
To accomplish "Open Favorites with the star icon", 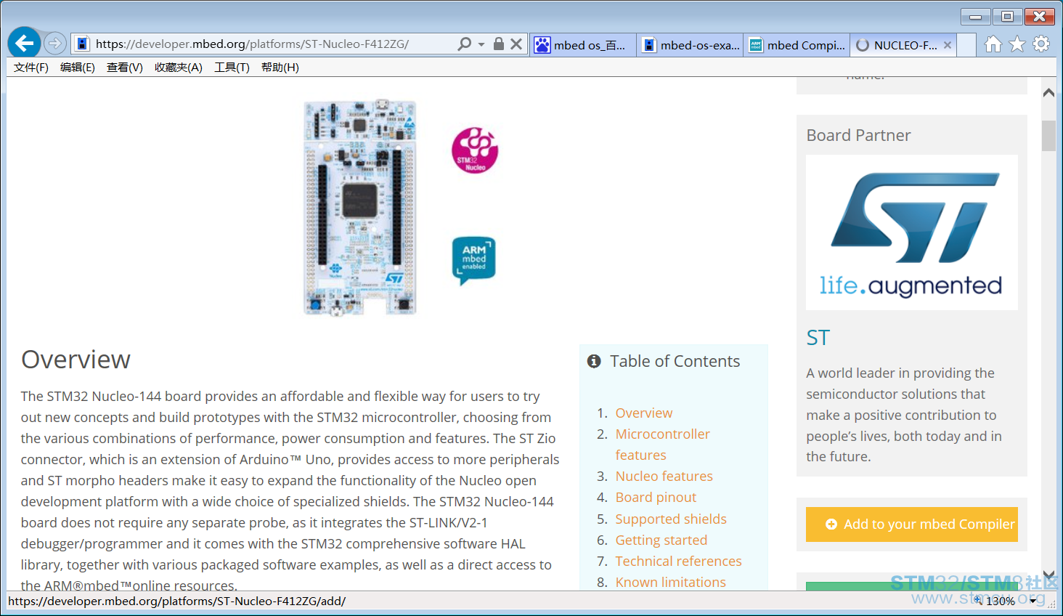I will [1017, 44].
